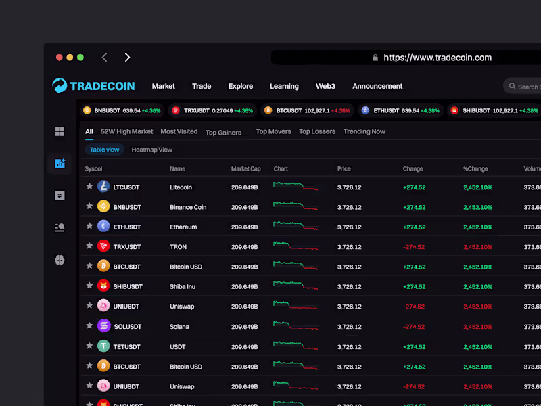
Task: Open the search list sidebar icon
Action: coord(60,227)
